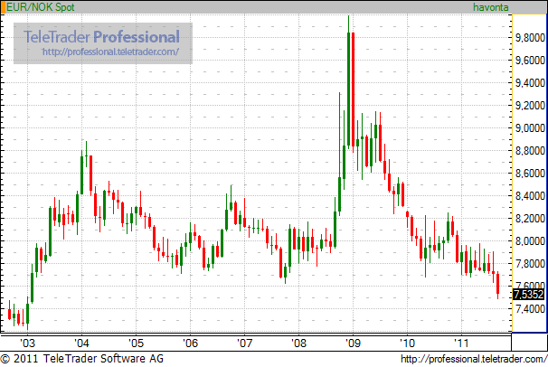Image resolution: width=548 pixels, height=367 pixels.
Task: Click the 2011 TeleTrader Software AG copyright text
Action: [x=81, y=360]
